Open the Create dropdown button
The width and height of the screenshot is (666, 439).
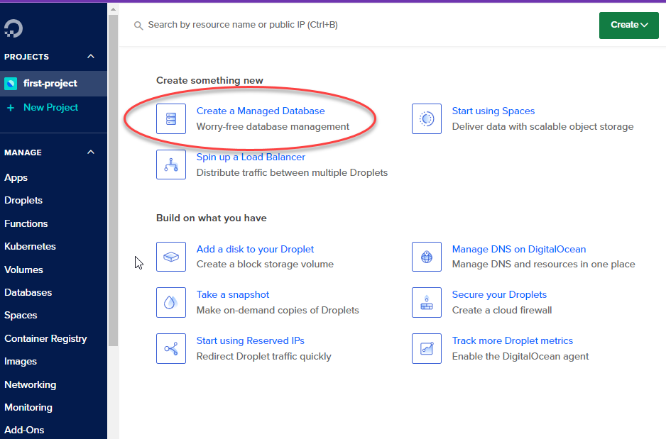click(628, 25)
